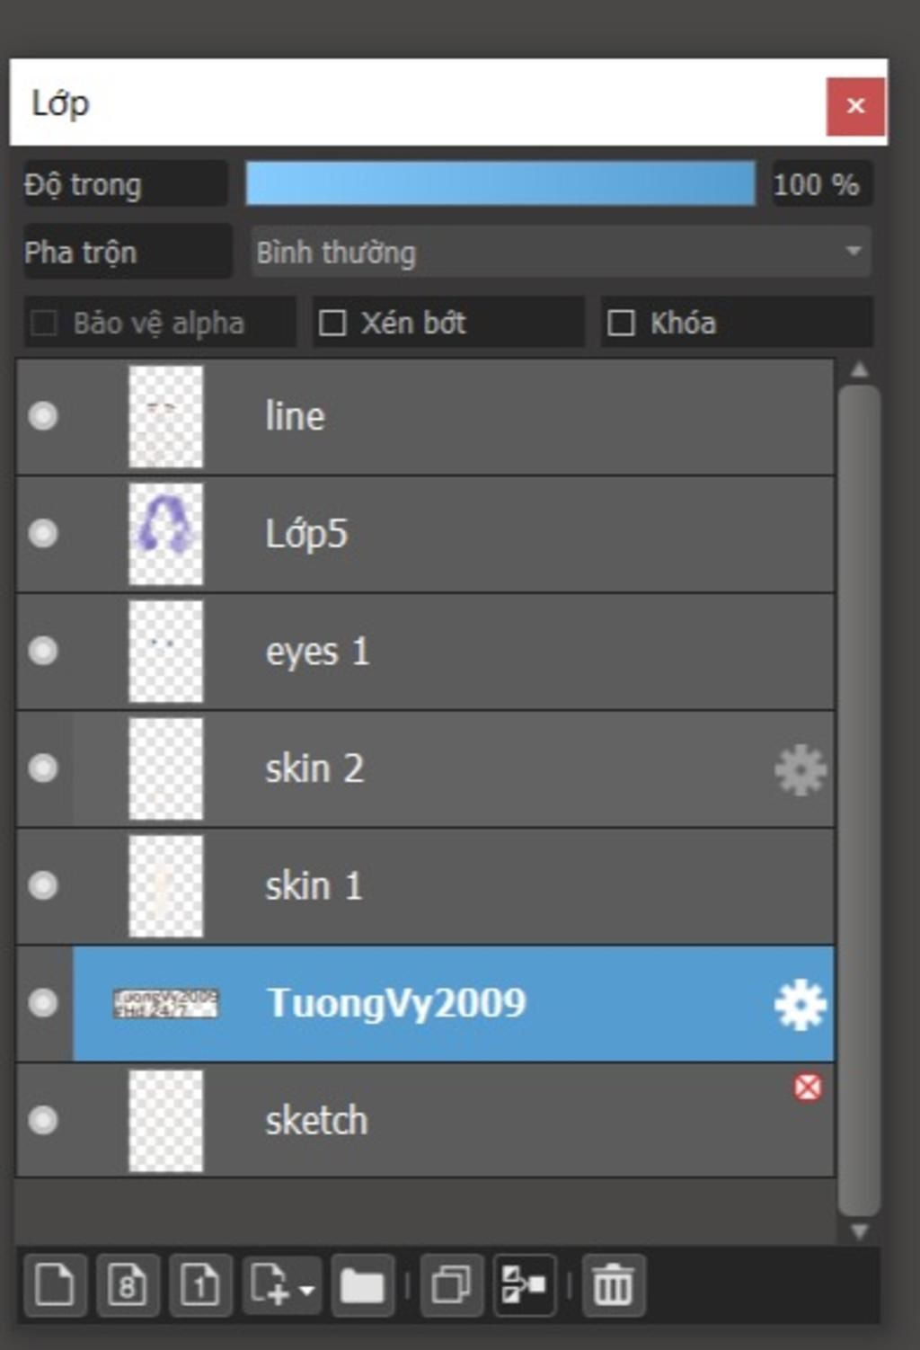The height and width of the screenshot is (1350, 920).
Task: Hide the line layer
Action: click(43, 416)
